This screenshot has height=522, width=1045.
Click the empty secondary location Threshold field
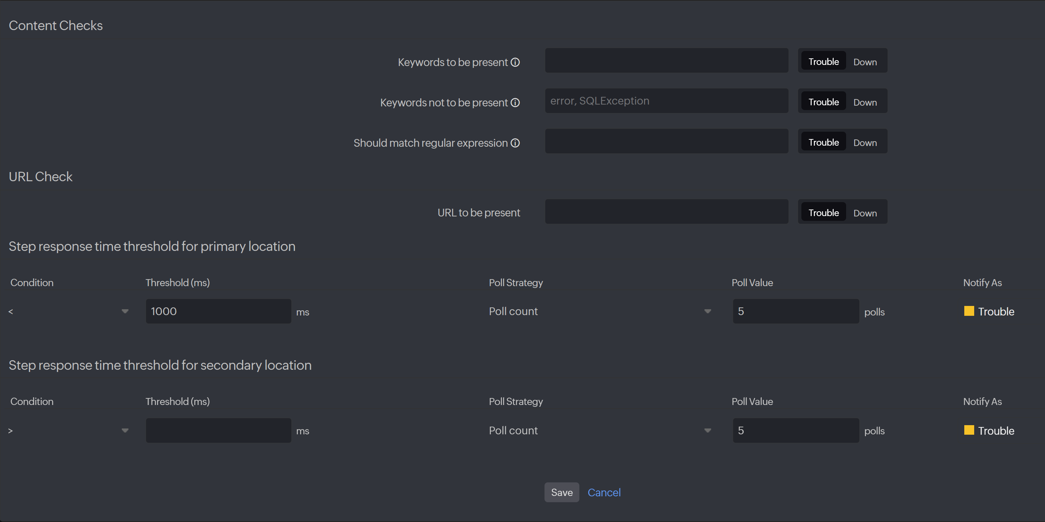click(218, 431)
